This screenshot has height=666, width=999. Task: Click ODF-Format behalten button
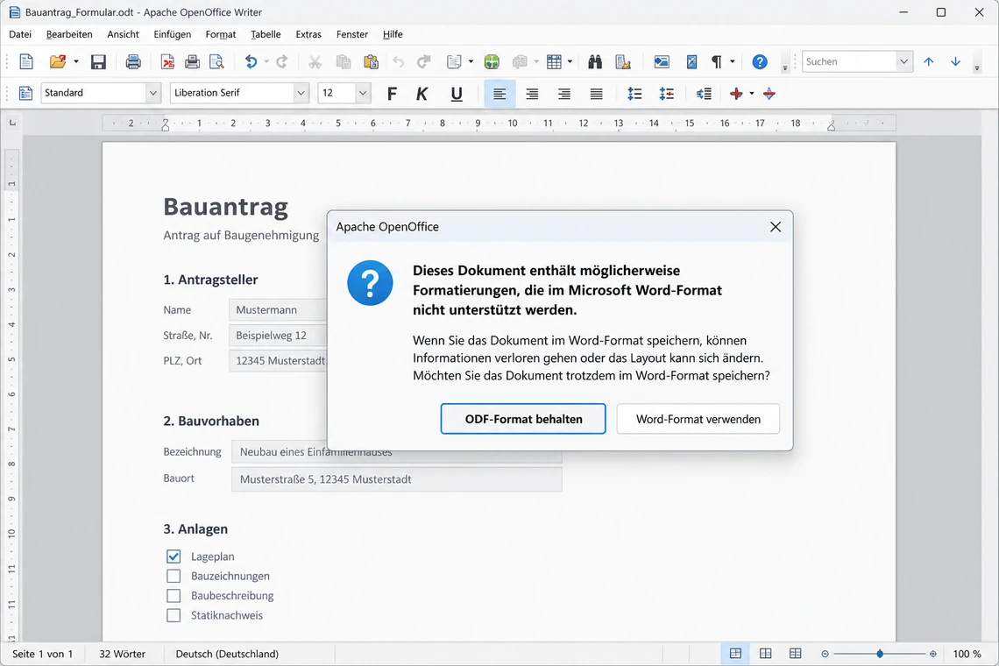[x=523, y=419]
